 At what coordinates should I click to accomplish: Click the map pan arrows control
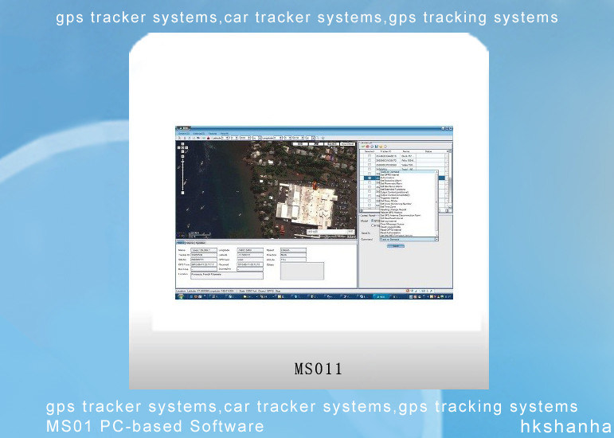click(x=182, y=147)
